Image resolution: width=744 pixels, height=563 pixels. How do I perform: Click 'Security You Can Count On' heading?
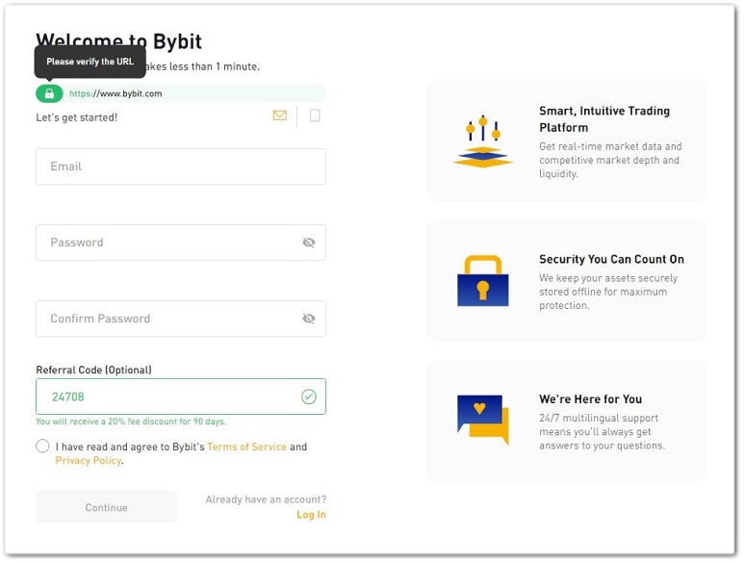611,259
